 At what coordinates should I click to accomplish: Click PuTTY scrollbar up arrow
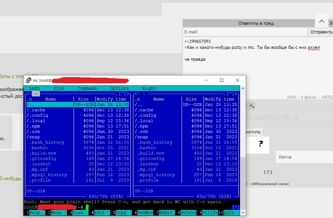(x=243, y=88)
